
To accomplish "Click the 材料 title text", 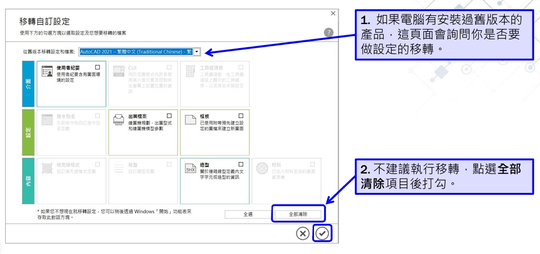I will tap(276, 165).
